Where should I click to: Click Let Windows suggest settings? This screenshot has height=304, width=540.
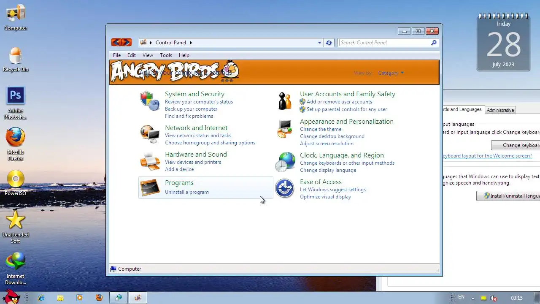coord(333,190)
